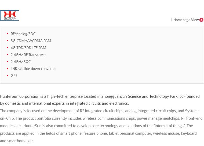Click the HunterSun Corporation intro paragraph
Image resolution: width=204 pixels, height=146 pixels.
100,100
